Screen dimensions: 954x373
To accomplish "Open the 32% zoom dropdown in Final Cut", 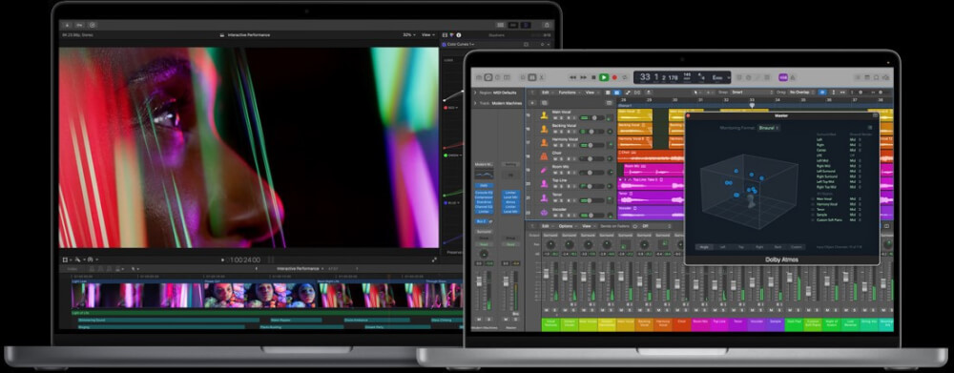I will click(x=409, y=34).
